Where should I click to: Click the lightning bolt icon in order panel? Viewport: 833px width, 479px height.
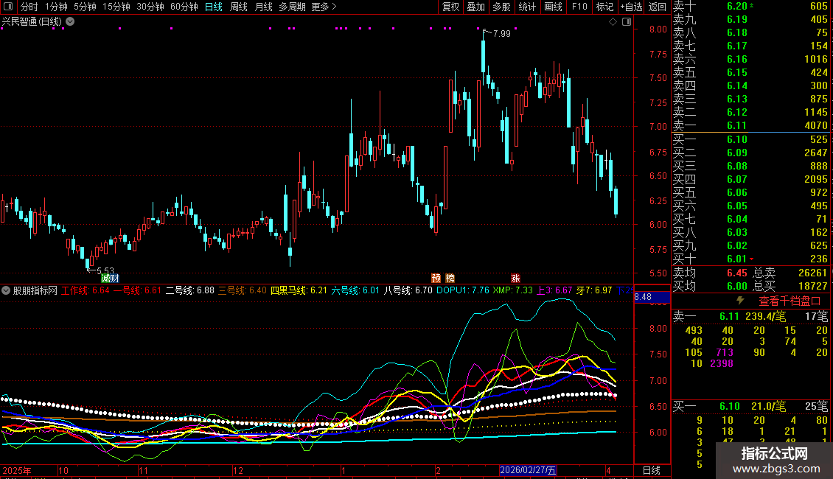pos(741,301)
